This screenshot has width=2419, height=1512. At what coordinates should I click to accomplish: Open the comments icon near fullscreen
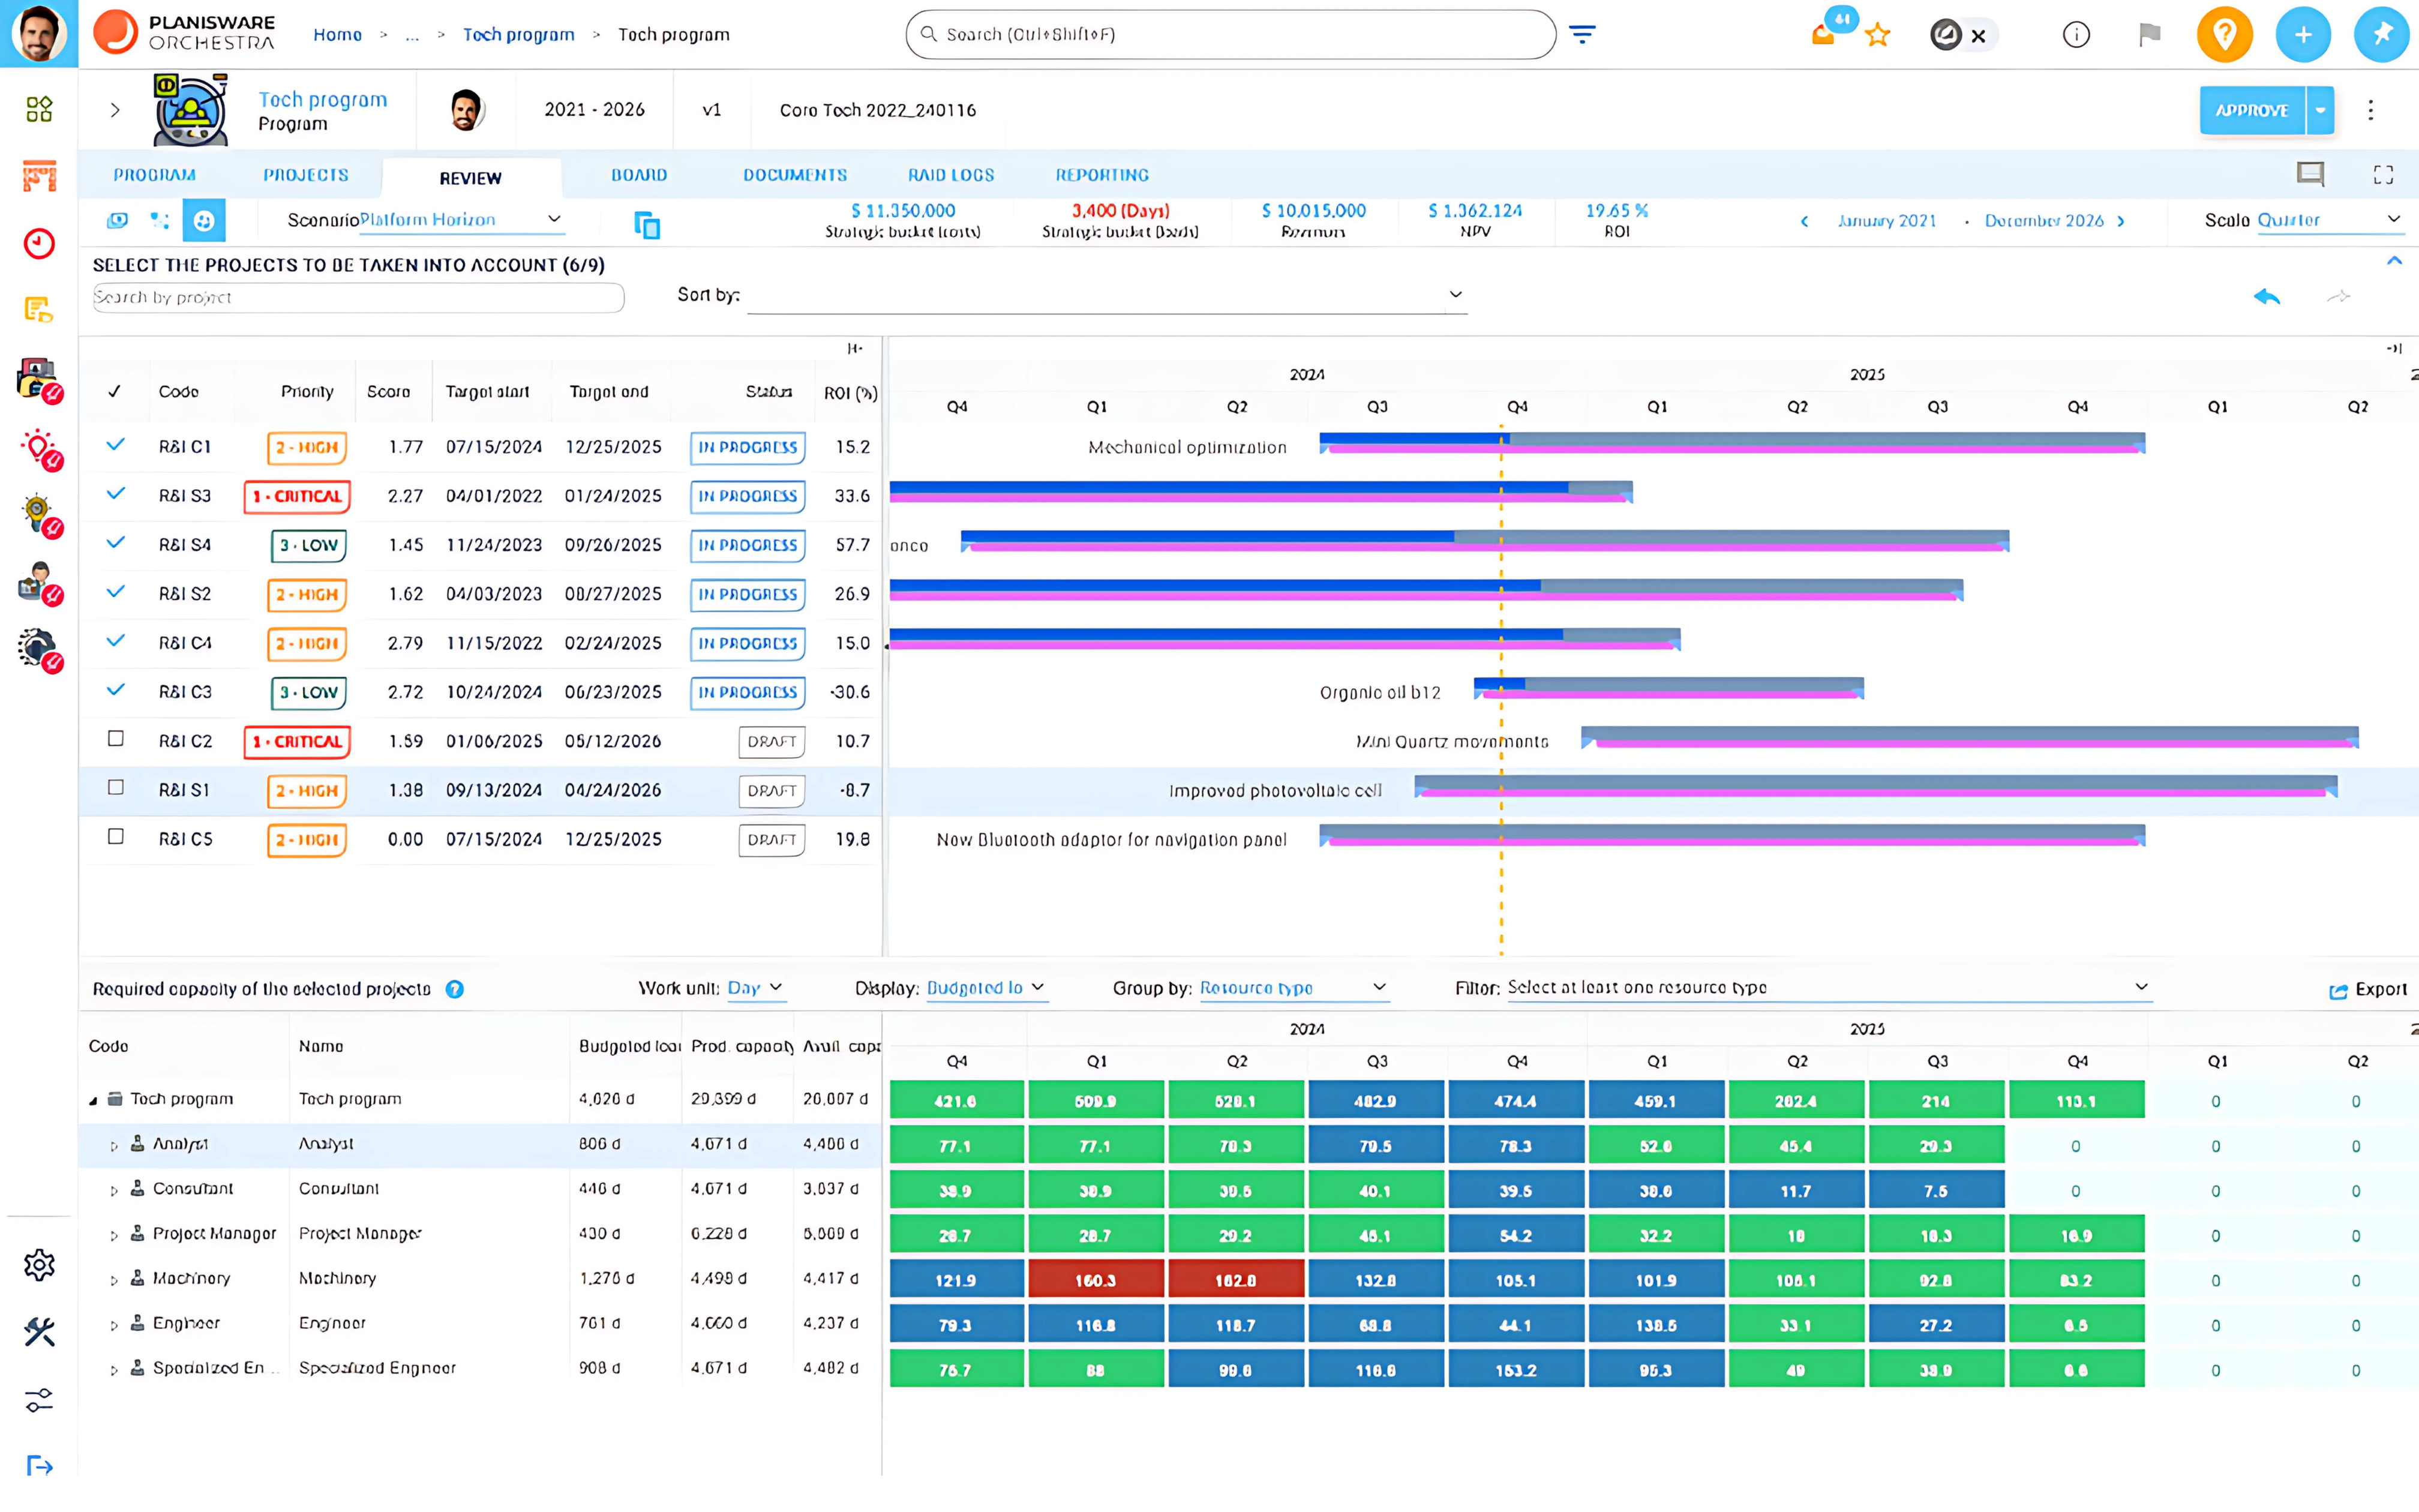coord(2309,175)
